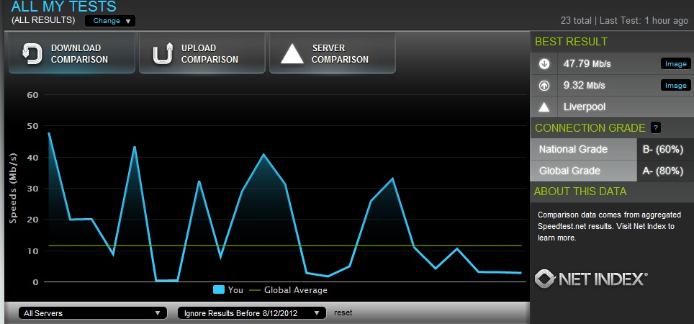The width and height of the screenshot is (694, 324).
Task: Click the Connection Grade question mark icon
Action: (x=655, y=127)
